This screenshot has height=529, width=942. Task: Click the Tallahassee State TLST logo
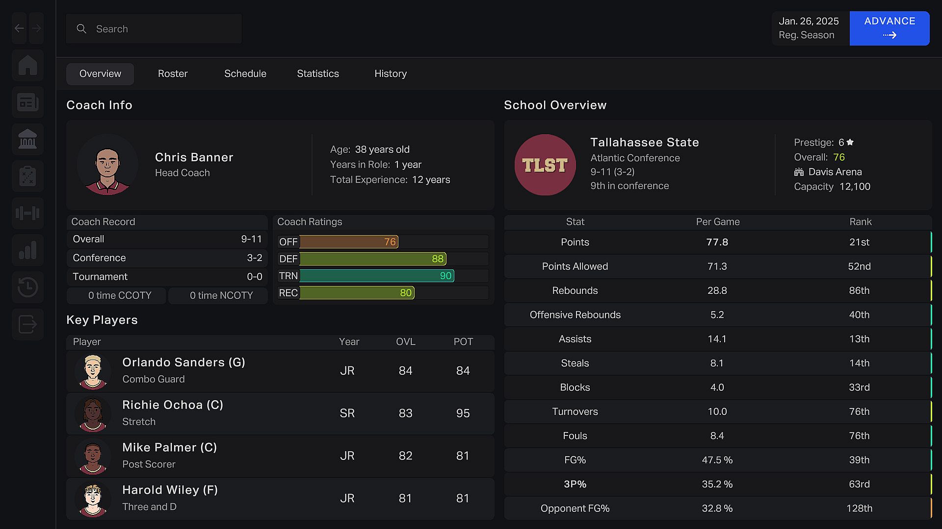tap(545, 165)
